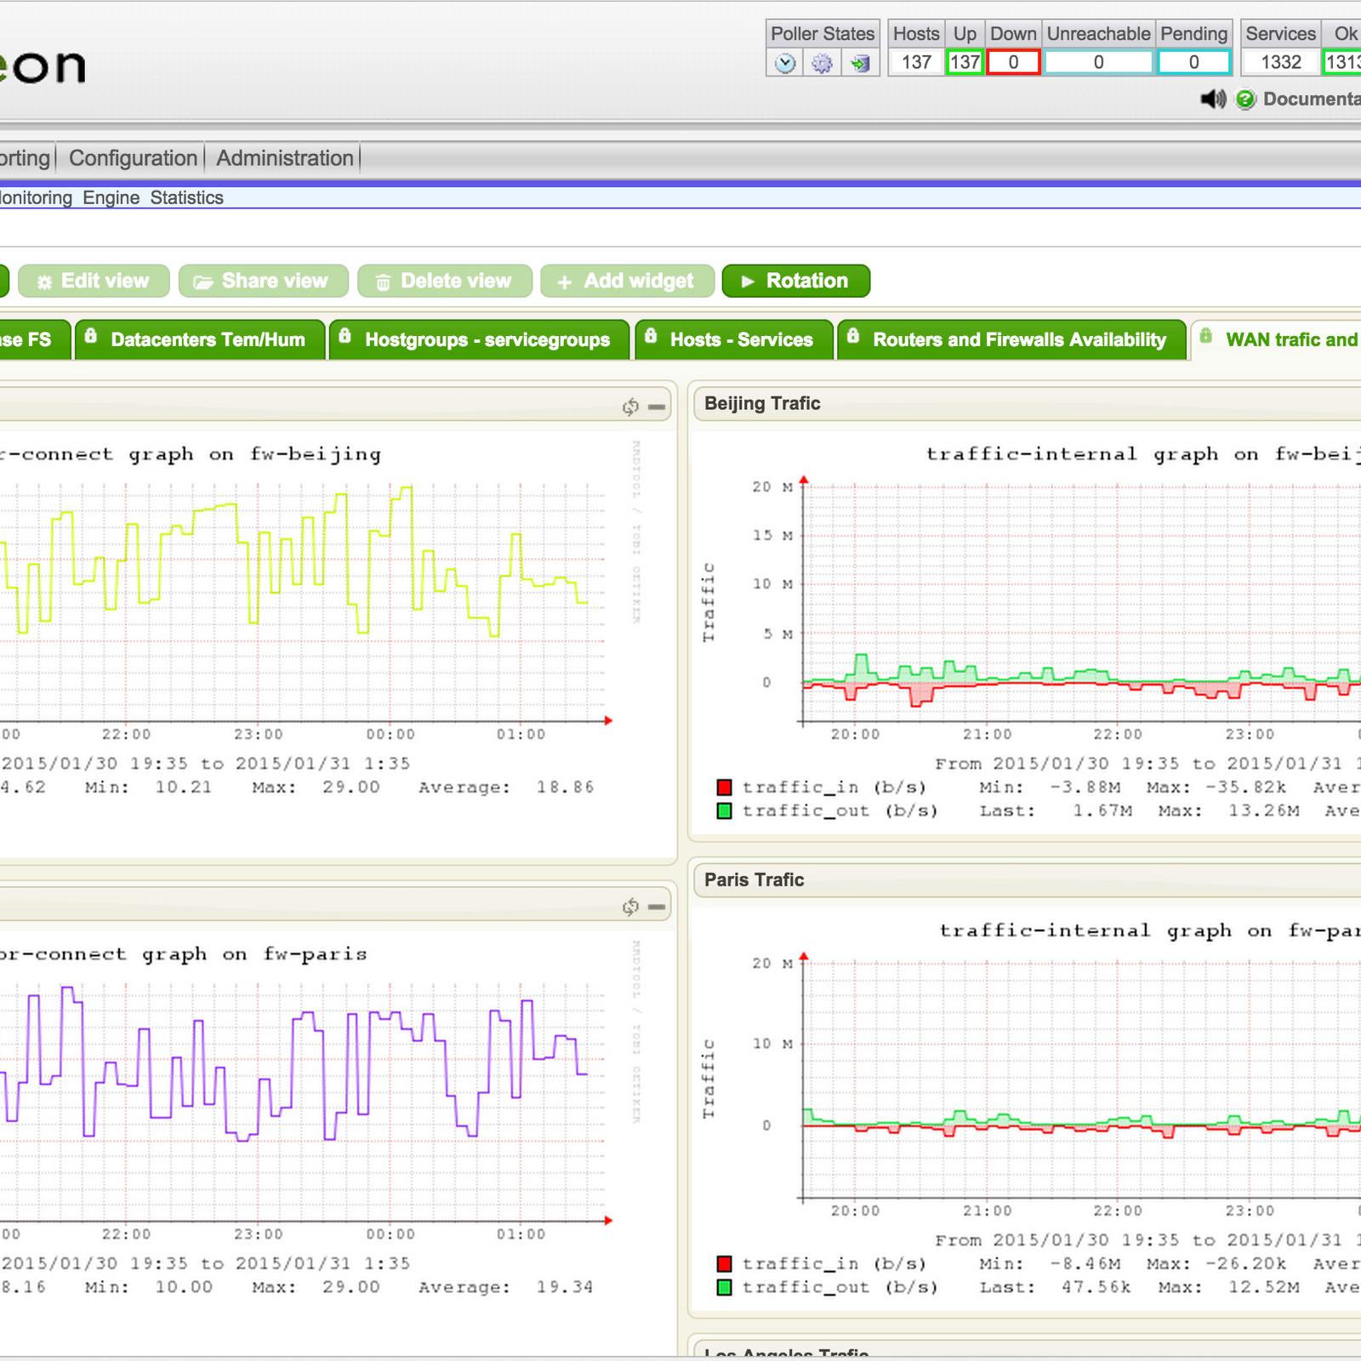Screen dimensions: 1361x1361
Task: Select Routers and Firewalls Availability tab
Action: click(1011, 339)
